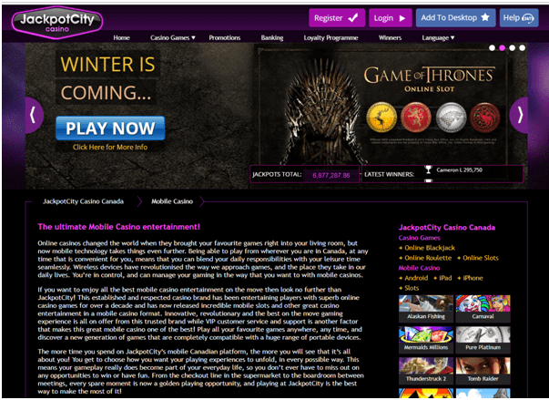Image resolution: width=549 pixels, height=400 pixels.
Task: Select the fourth carousel dot
Action: coord(522,48)
